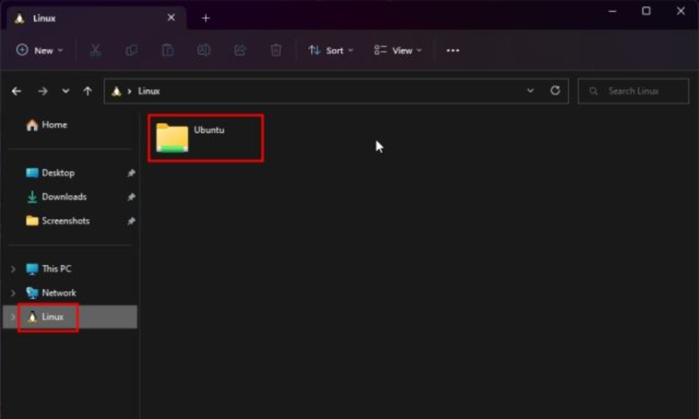Viewport: 699px width, 419px height.
Task: Expand the This PC tree node
Action: pyautogui.click(x=13, y=269)
